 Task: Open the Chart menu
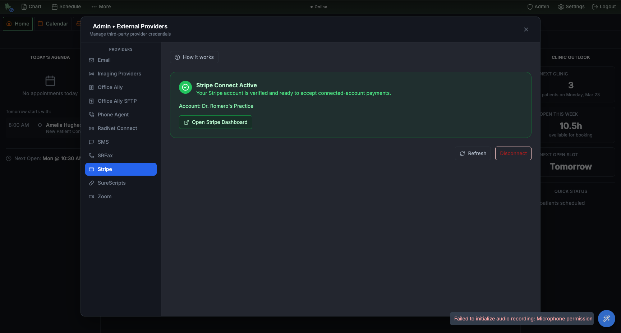pyautogui.click(x=31, y=7)
